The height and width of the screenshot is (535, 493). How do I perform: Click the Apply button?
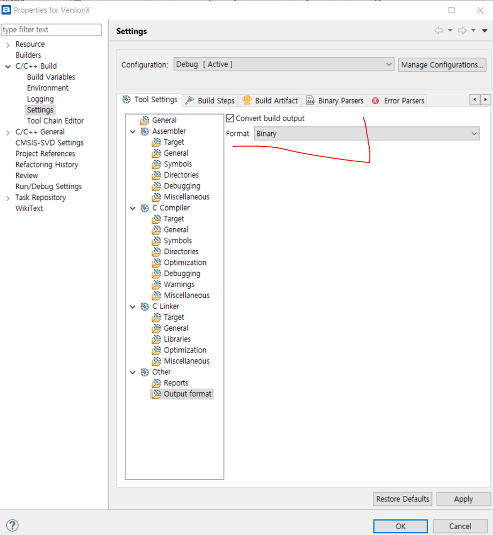[464, 499]
